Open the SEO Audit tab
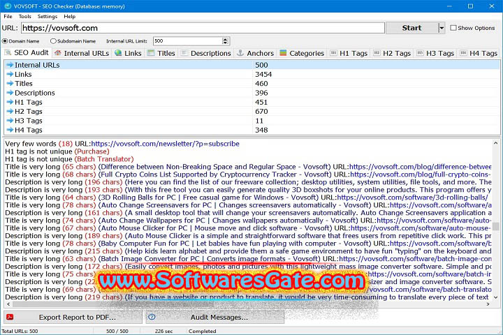Image resolution: width=503 pixels, height=335 pixels. (x=27, y=53)
